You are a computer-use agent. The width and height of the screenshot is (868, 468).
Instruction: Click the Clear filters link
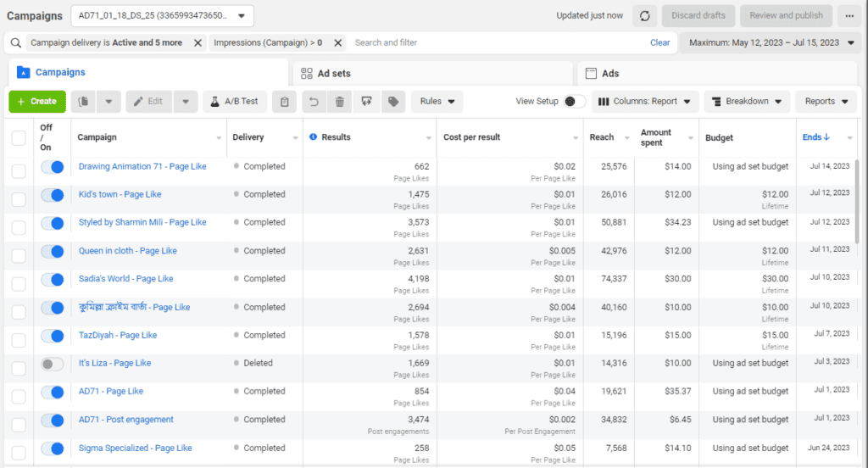click(659, 42)
